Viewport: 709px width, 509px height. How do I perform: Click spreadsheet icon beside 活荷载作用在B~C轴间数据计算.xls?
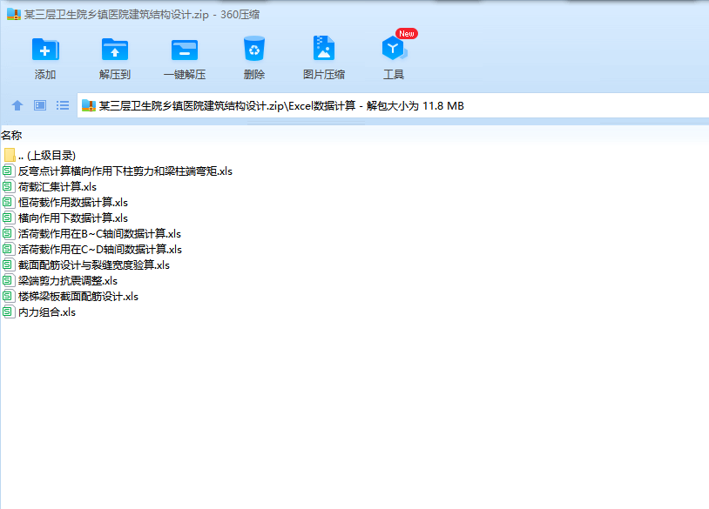tap(8, 233)
